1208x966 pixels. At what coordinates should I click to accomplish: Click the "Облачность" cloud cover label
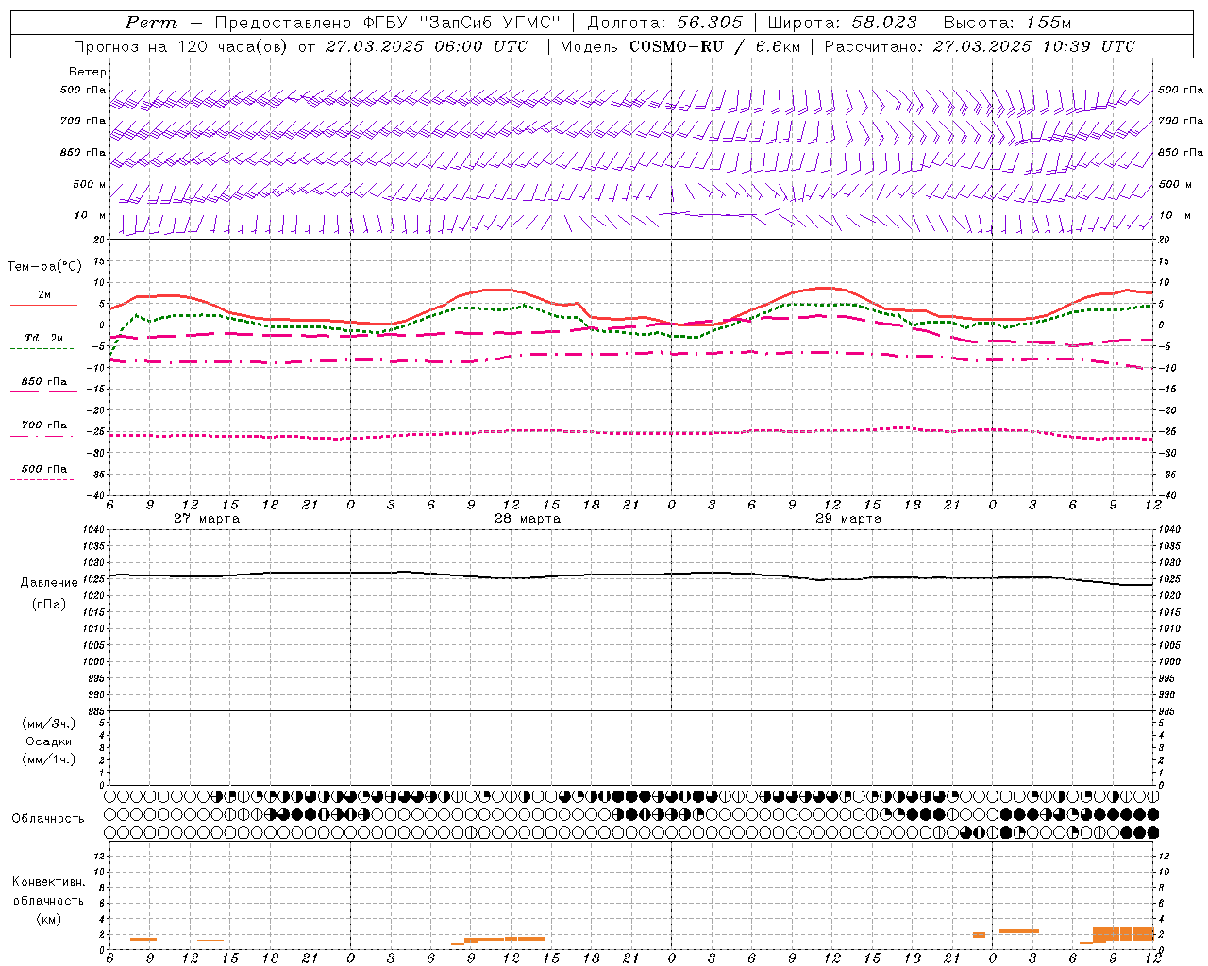coord(48,819)
